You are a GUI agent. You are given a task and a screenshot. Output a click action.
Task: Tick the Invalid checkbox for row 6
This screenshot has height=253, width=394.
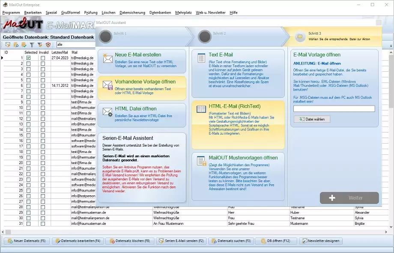click(43, 85)
